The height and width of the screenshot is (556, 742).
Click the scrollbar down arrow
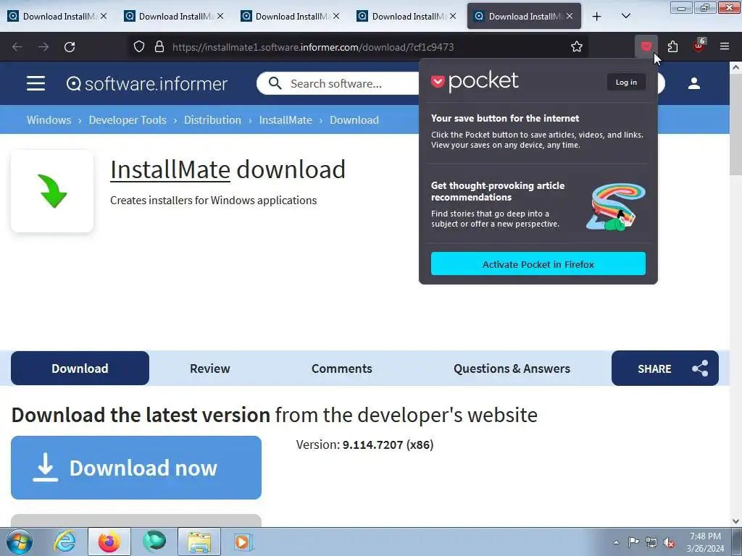click(735, 521)
